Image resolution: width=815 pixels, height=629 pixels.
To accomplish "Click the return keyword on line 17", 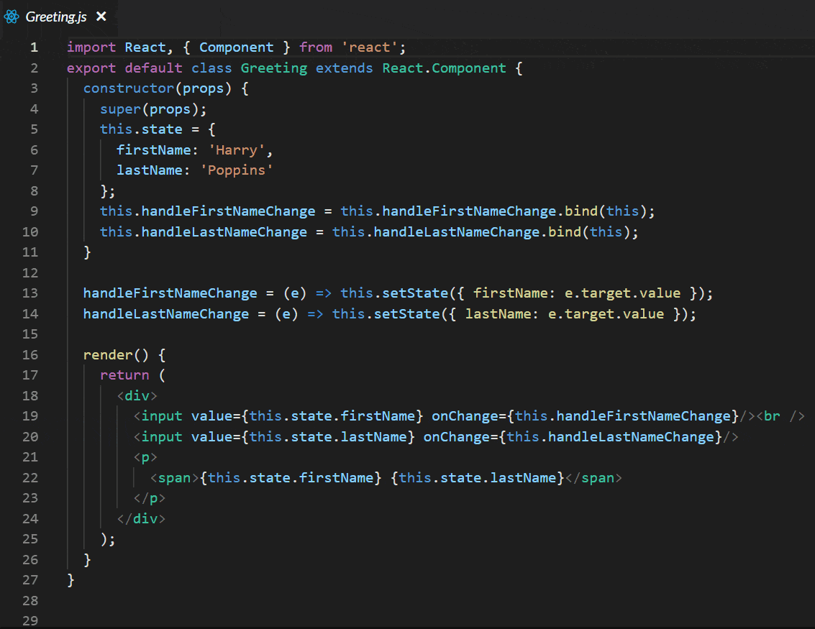I will 124,375.
